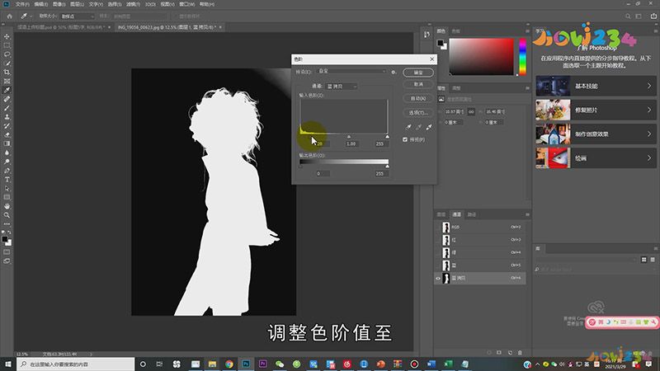Open the sample size dropdown in options bar
The image size is (660, 371).
(77, 16)
